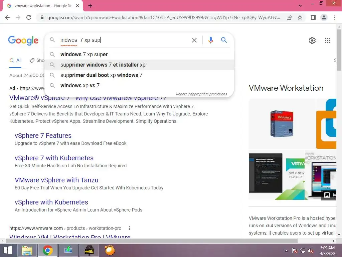The width and height of the screenshot is (342, 257).
Task: Open a new browser tab
Action: point(90,6)
